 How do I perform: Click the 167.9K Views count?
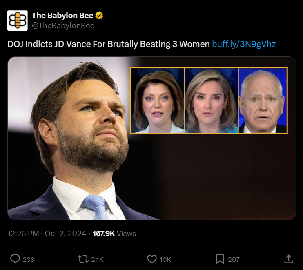coord(114,234)
